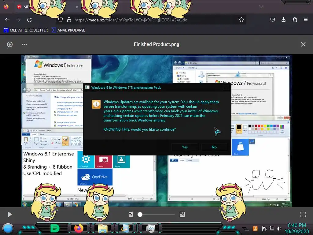
Task: Download Finished Product.png from MEGA viewer
Action: point(10,44)
